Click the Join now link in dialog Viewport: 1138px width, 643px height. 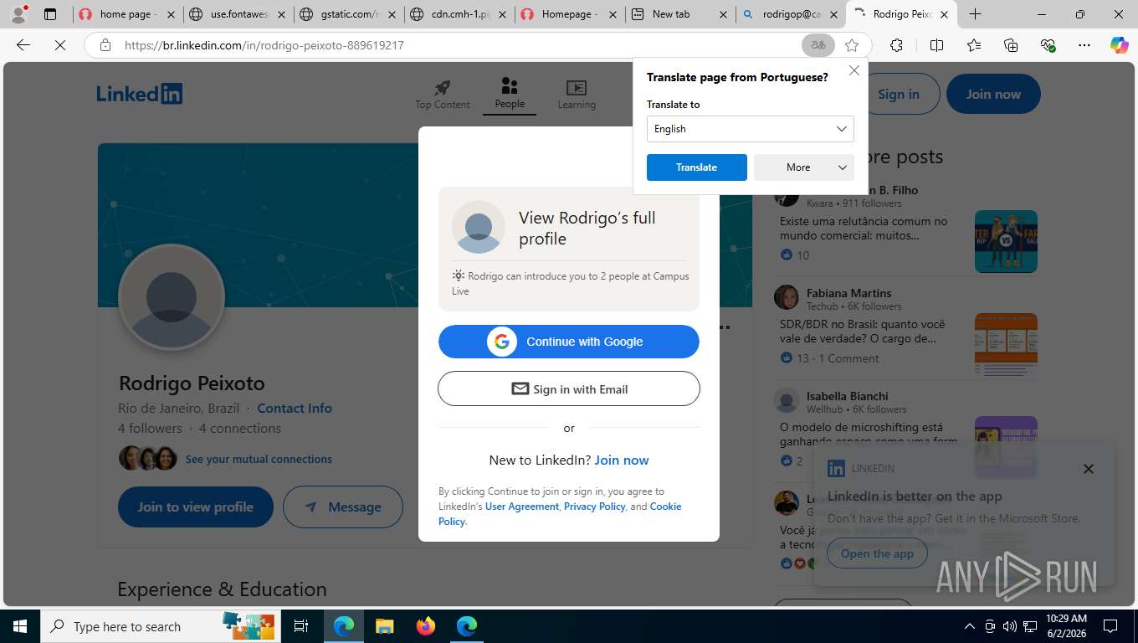pos(622,460)
